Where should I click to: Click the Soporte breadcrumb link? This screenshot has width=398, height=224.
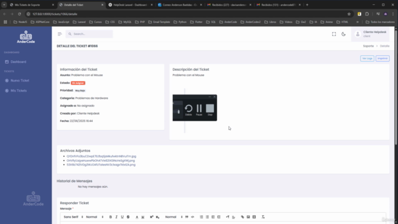[x=368, y=46]
